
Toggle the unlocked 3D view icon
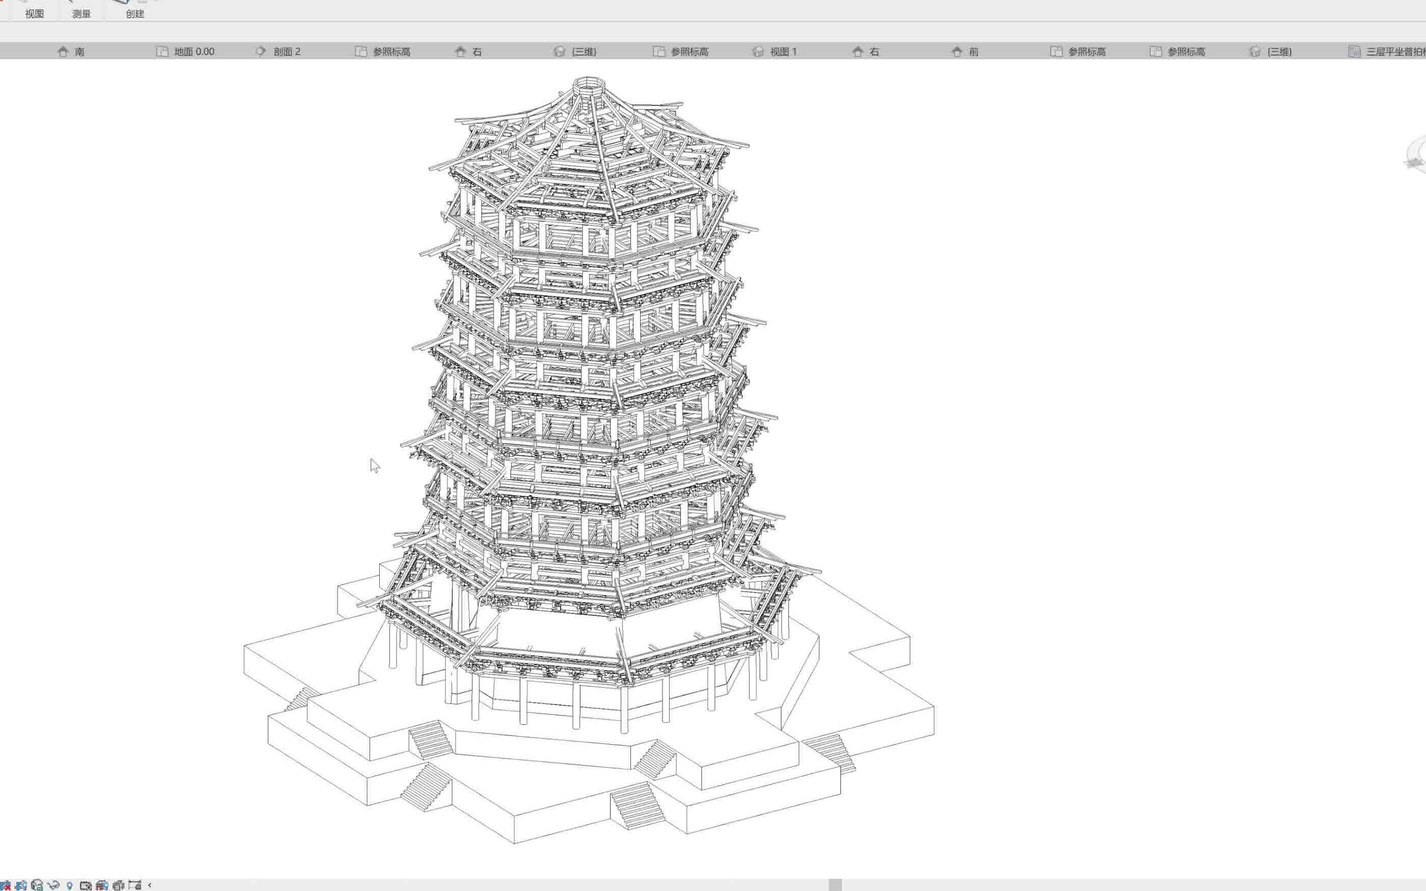coord(37,885)
